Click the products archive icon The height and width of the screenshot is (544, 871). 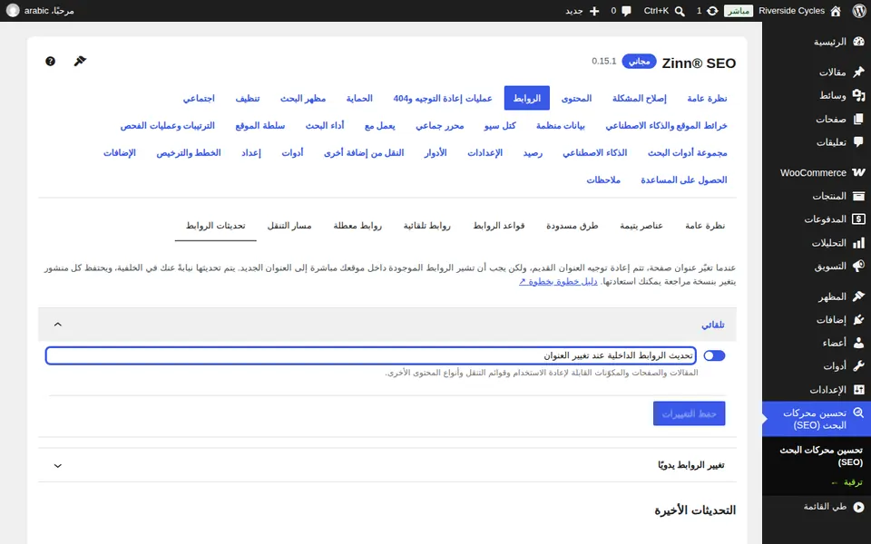[x=859, y=196]
